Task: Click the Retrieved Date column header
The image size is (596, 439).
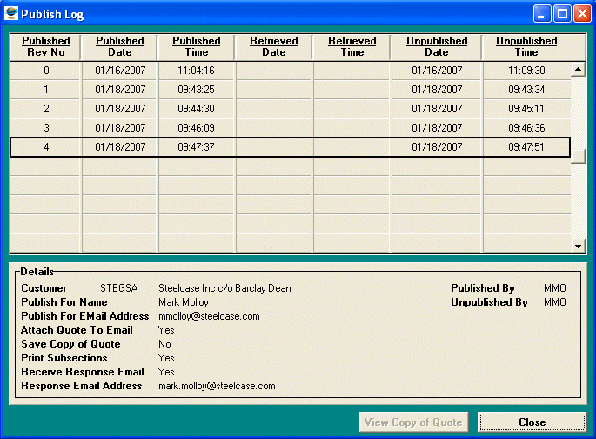Action: pos(274,47)
